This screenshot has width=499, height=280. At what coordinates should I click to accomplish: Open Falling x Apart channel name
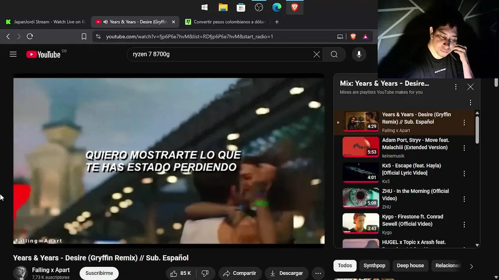point(51,270)
